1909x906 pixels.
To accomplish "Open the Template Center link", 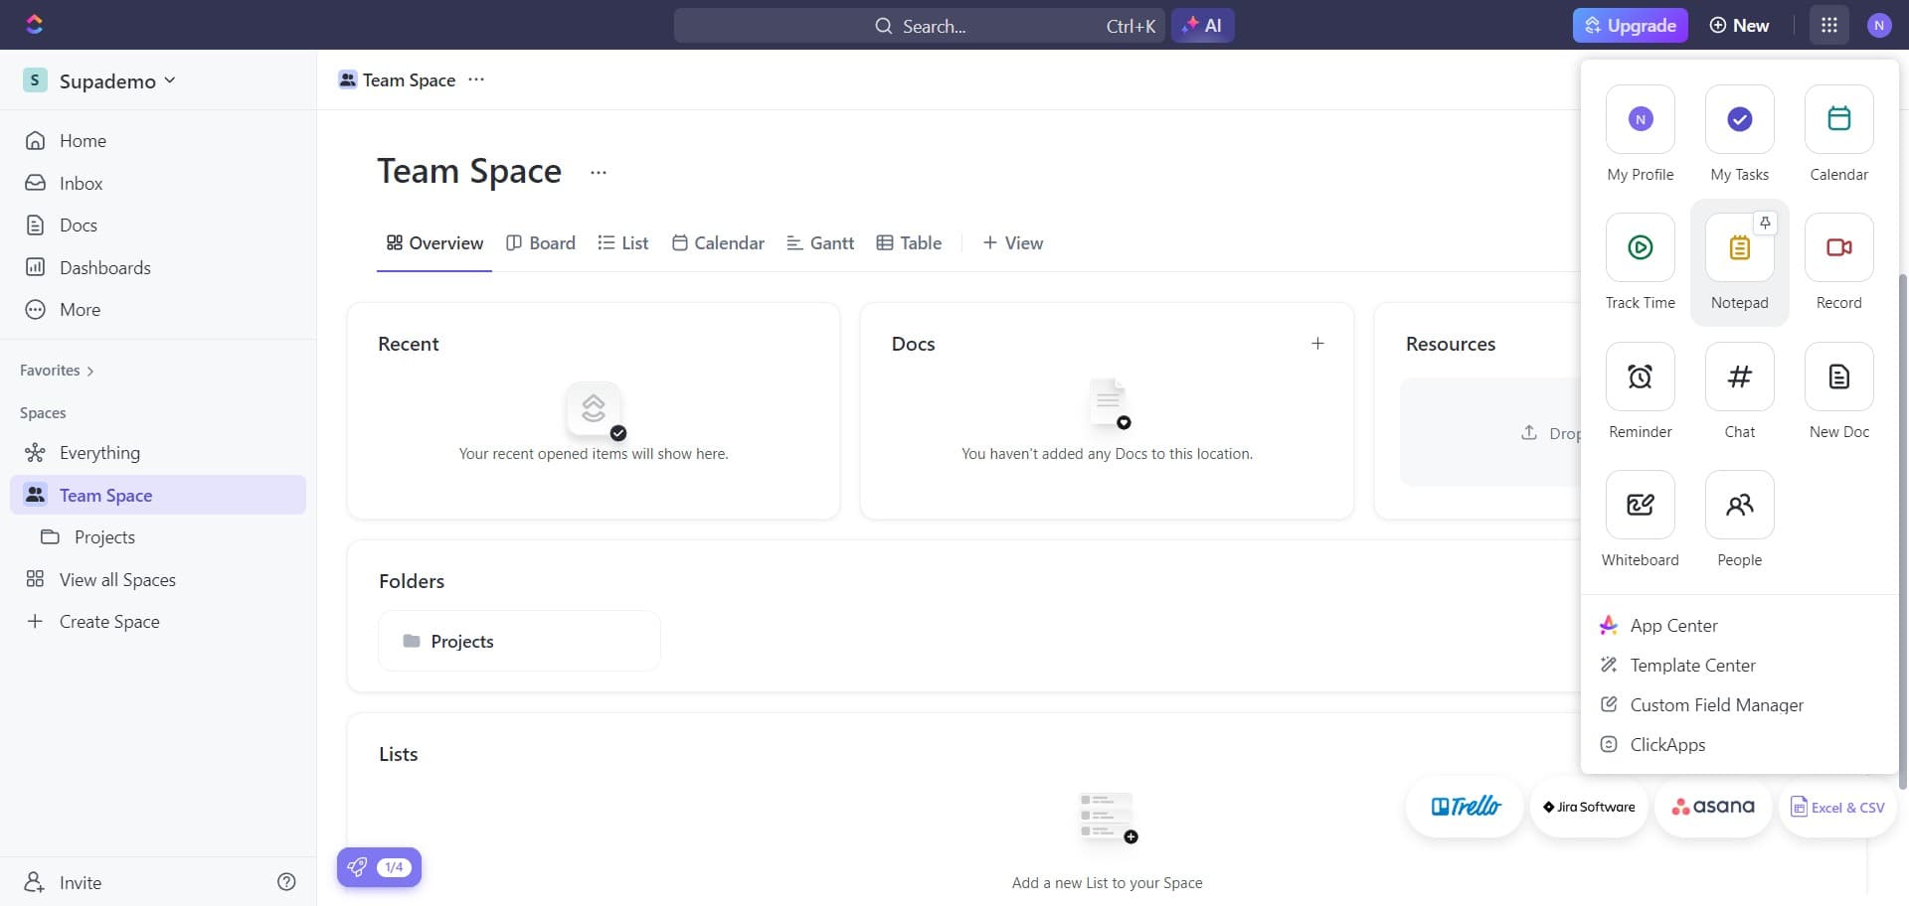I will pyautogui.click(x=1692, y=666).
